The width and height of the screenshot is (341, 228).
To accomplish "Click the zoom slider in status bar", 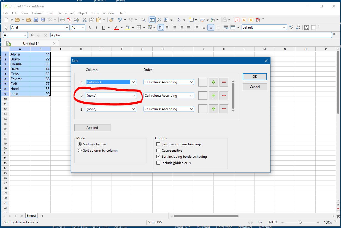I will pyautogui.click(x=300, y=222).
